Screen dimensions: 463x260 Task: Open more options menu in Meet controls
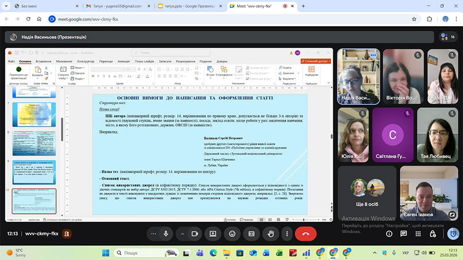tap(287, 233)
